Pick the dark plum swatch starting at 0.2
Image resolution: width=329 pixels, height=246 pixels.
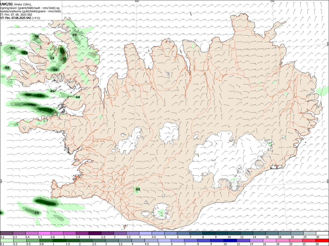(x=6, y=233)
